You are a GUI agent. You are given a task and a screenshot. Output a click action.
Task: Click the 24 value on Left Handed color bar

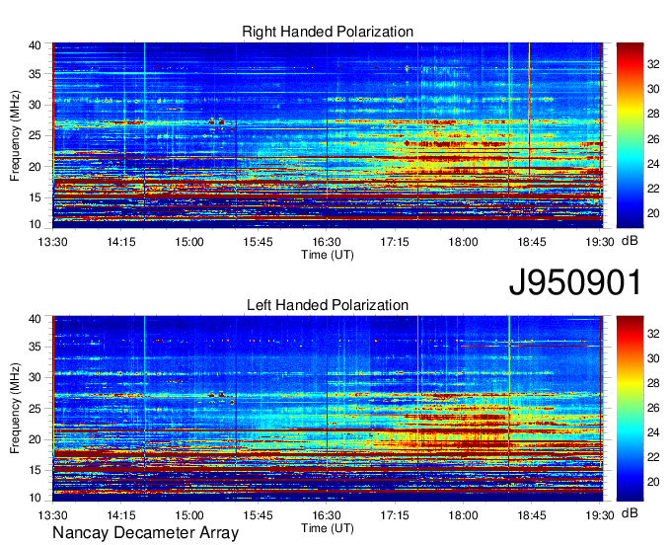(653, 432)
